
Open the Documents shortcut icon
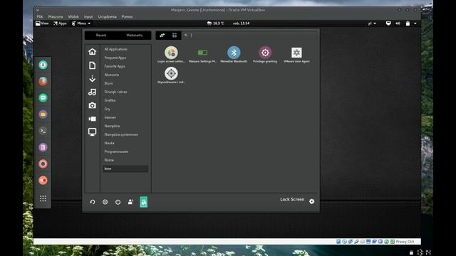92,65
